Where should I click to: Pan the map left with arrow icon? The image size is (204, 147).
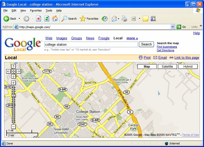8,71
